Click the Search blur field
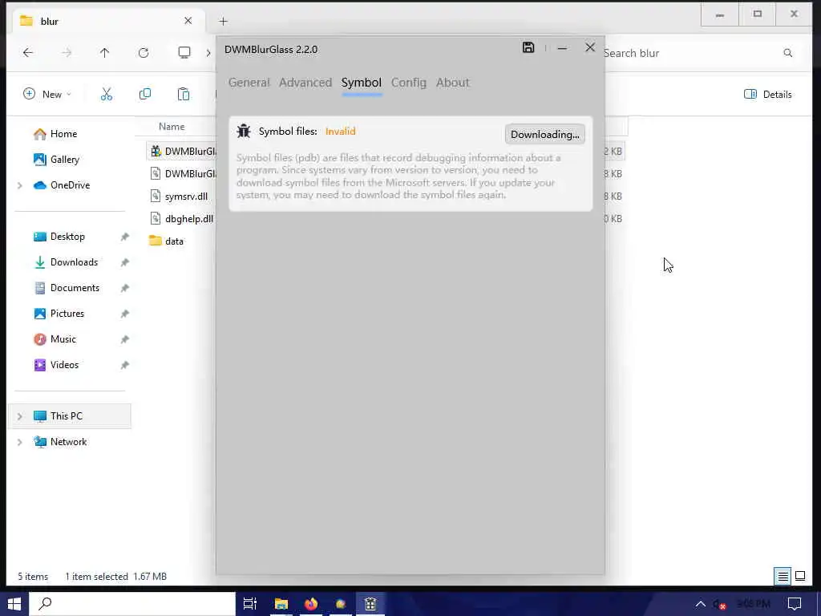The width and height of the screenshot is (821, 616). click(691, 53)
